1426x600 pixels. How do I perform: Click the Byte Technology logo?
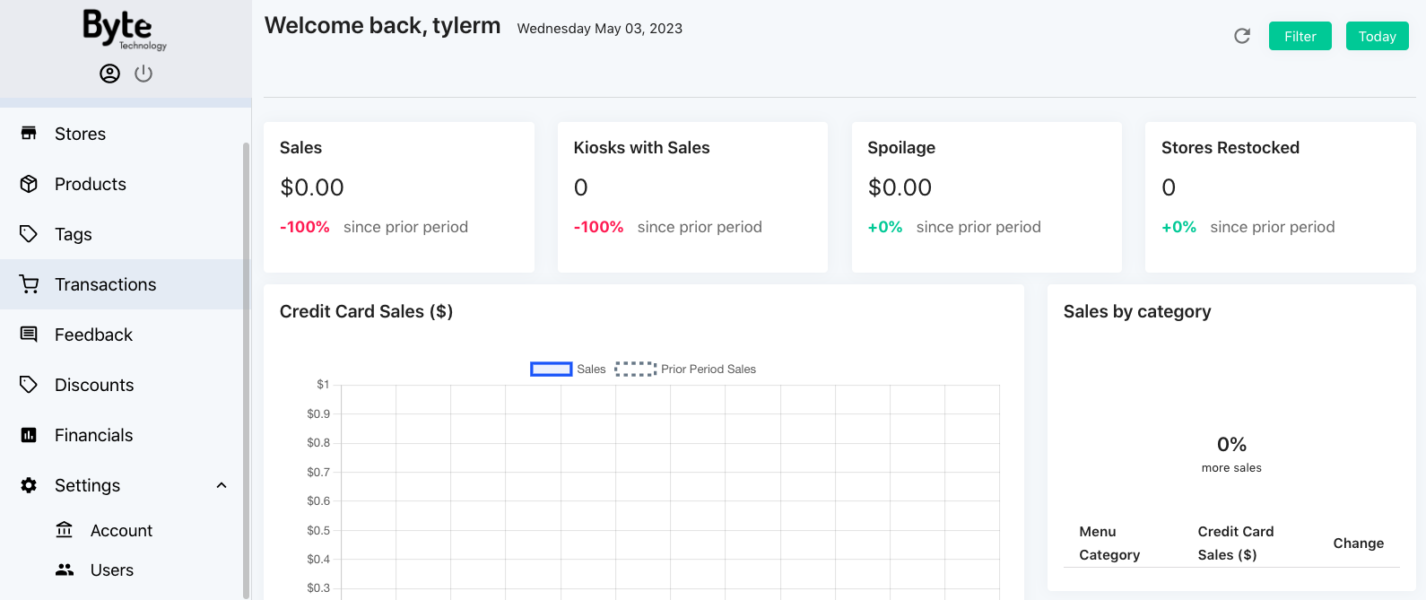click(x=125, y=30)
